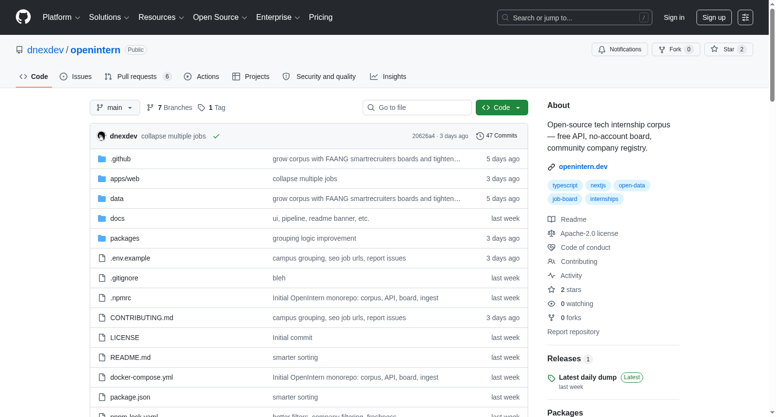Open the 47 Commits history link
The image size is (776, 417).
[497, 136]
